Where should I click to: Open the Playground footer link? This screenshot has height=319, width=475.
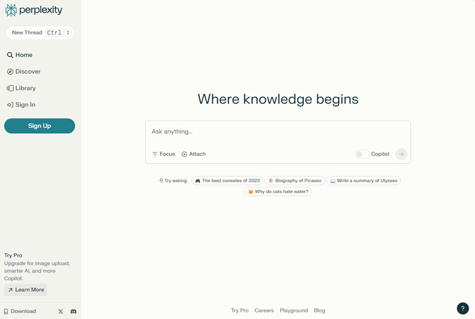[x=294, y=310]
